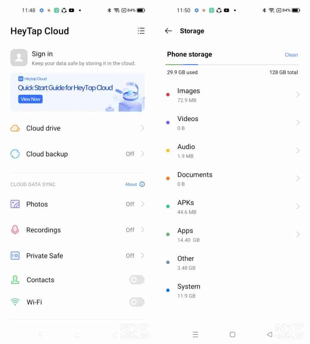The image size is (310, 344).
Task: Tap the Recordings microphone icon
Action: tap(15, 230)
